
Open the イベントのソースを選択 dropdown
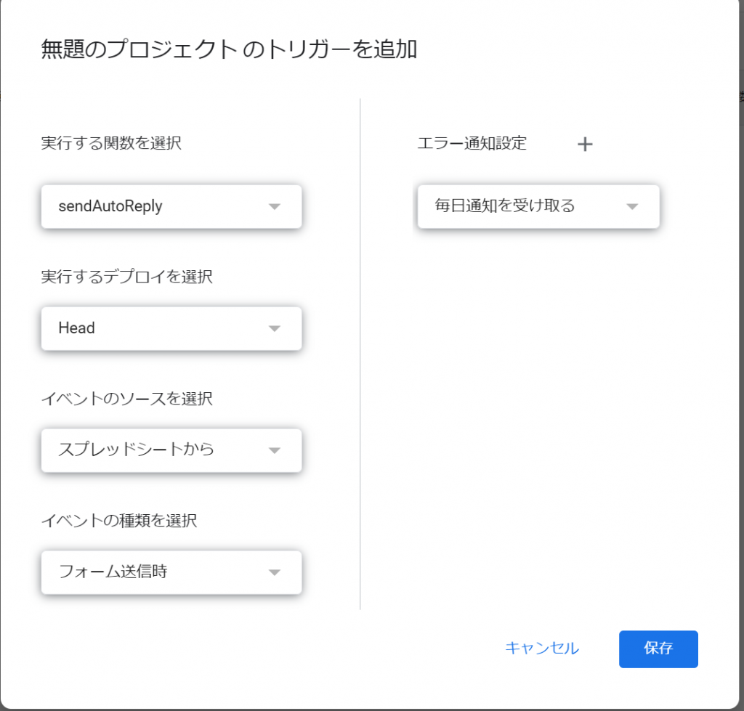[x=171, y=450]
